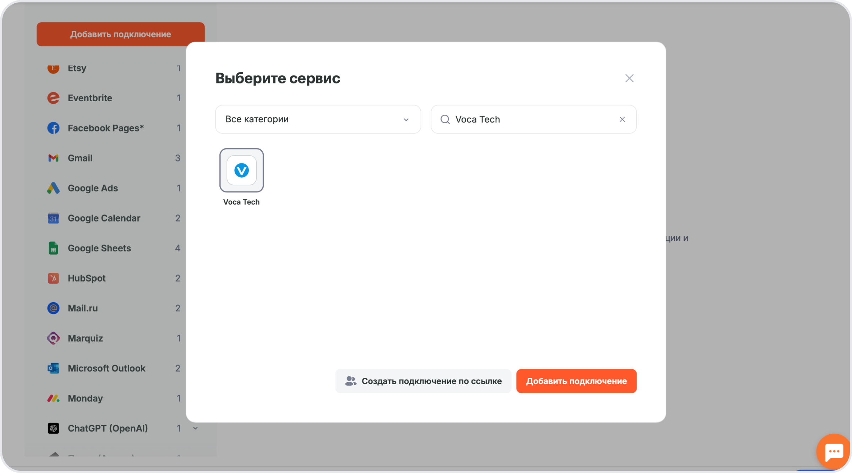Select Monday in connections list
The height and width of the screenshot is (473, 852).
pyautogui.click(x=114, y=398)
